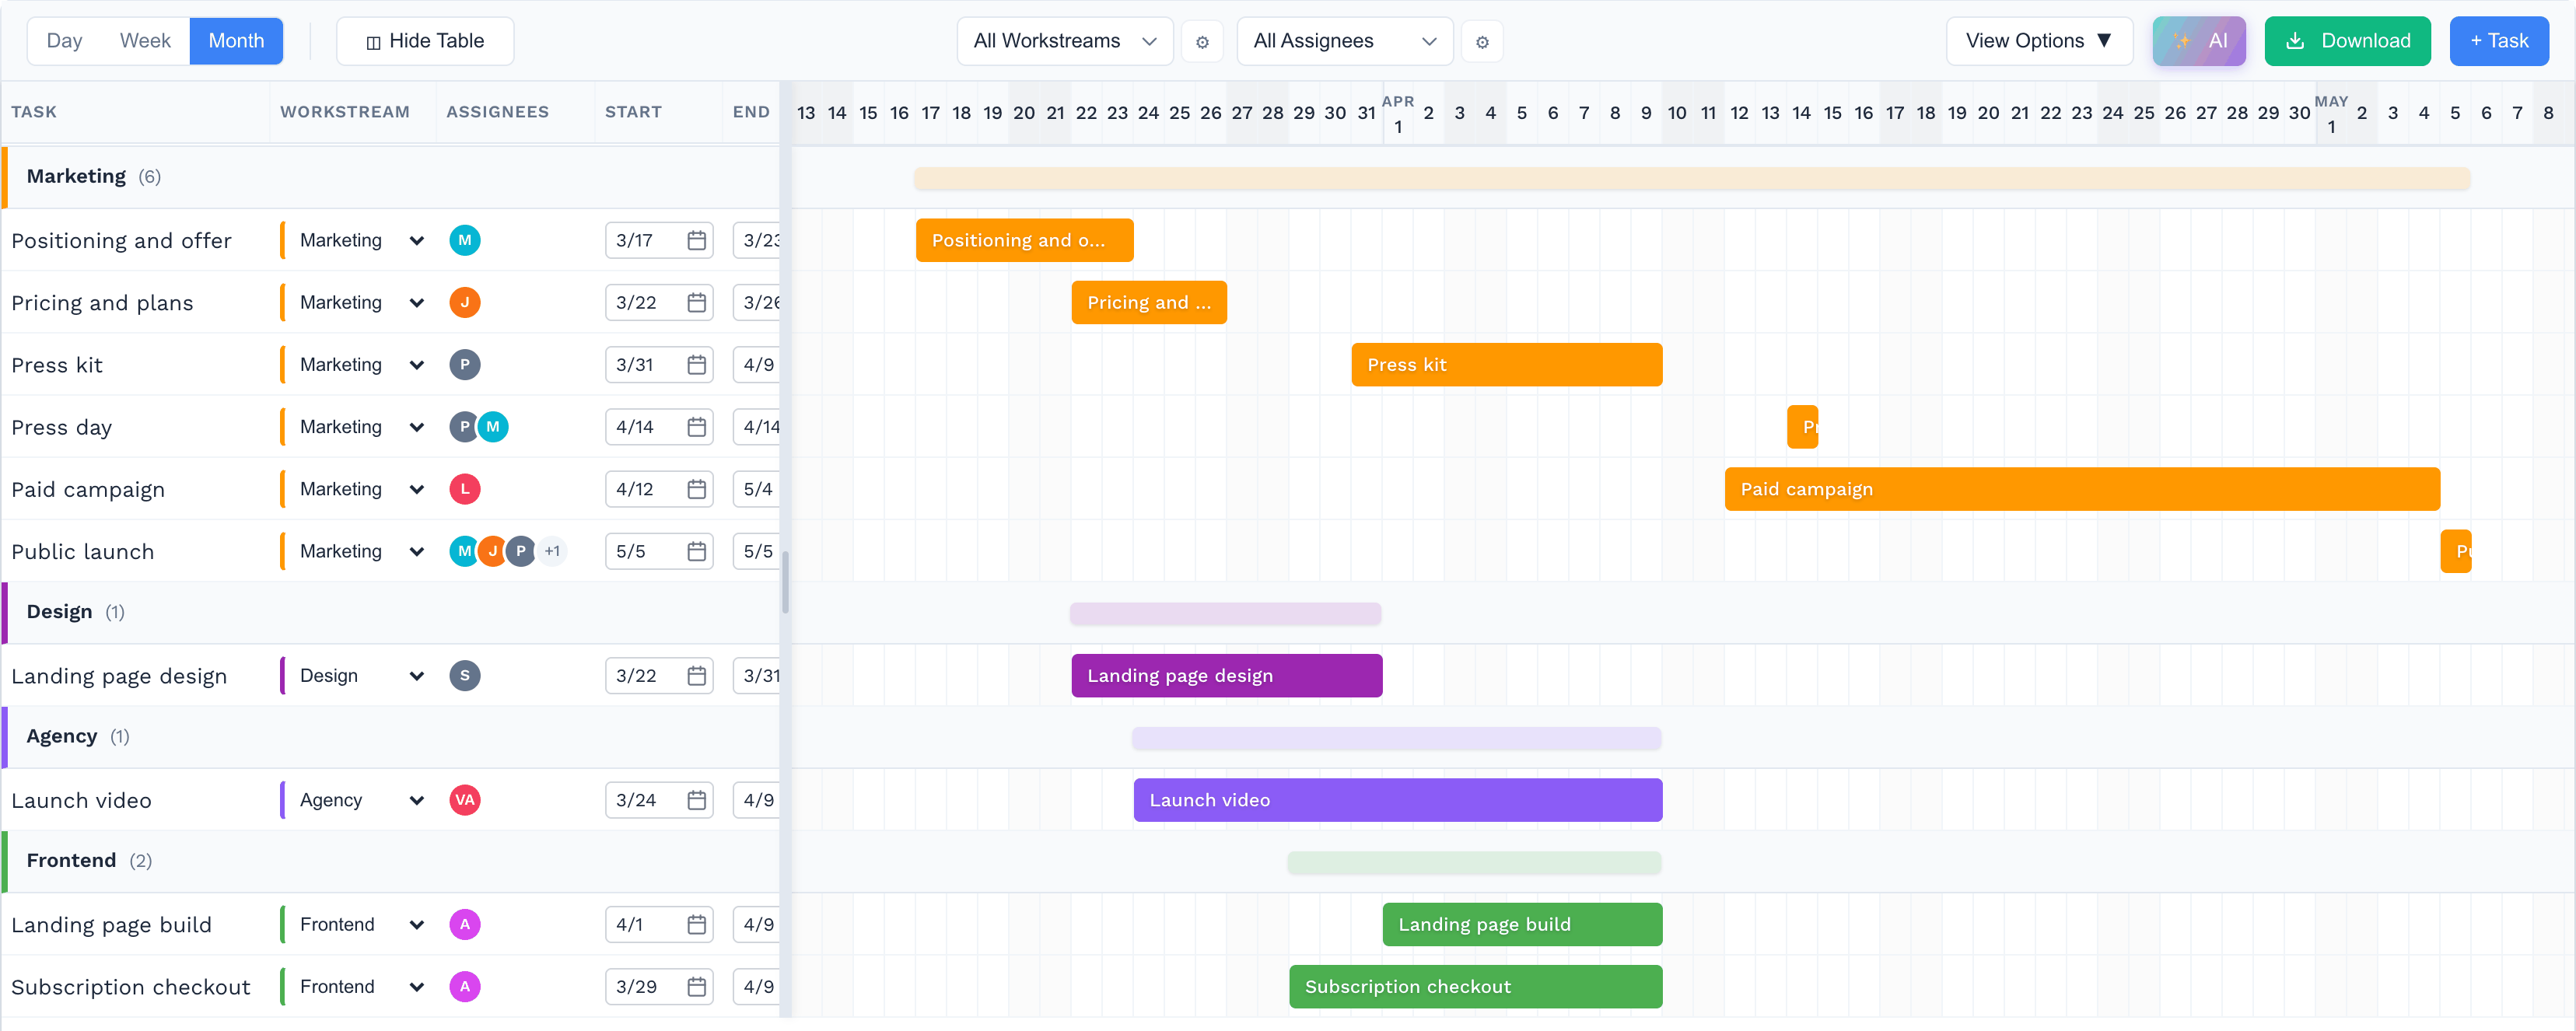Click the L avatar on Paid campaign
The width and height of the screenshot is (2576, 1031).
(x=465, y=489)
